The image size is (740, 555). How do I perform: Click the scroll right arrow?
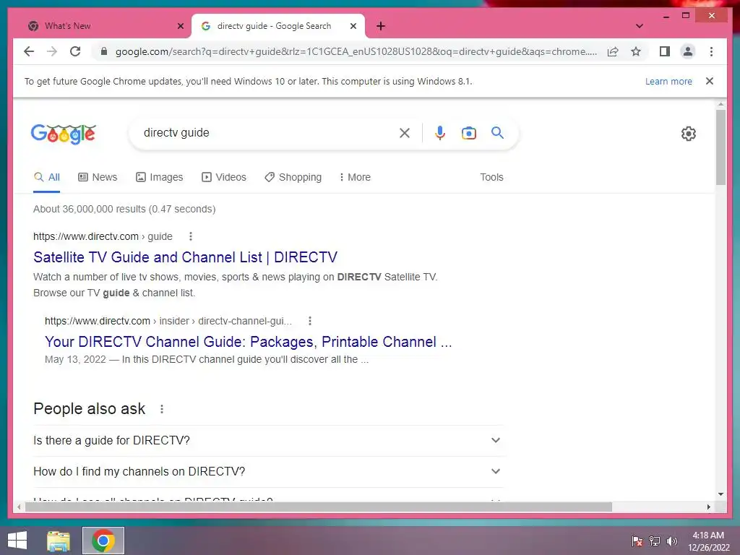[x=708, y=507]
